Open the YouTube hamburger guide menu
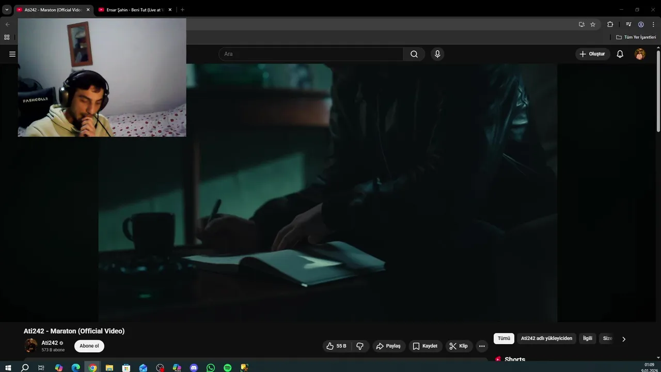The image size is (661, 372). tap(12, 54)
